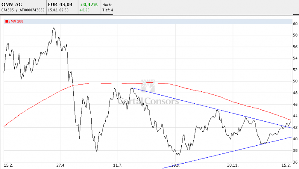Click the +0,47% percentage change
Screen dimensions: 299x169
(89, 4)
